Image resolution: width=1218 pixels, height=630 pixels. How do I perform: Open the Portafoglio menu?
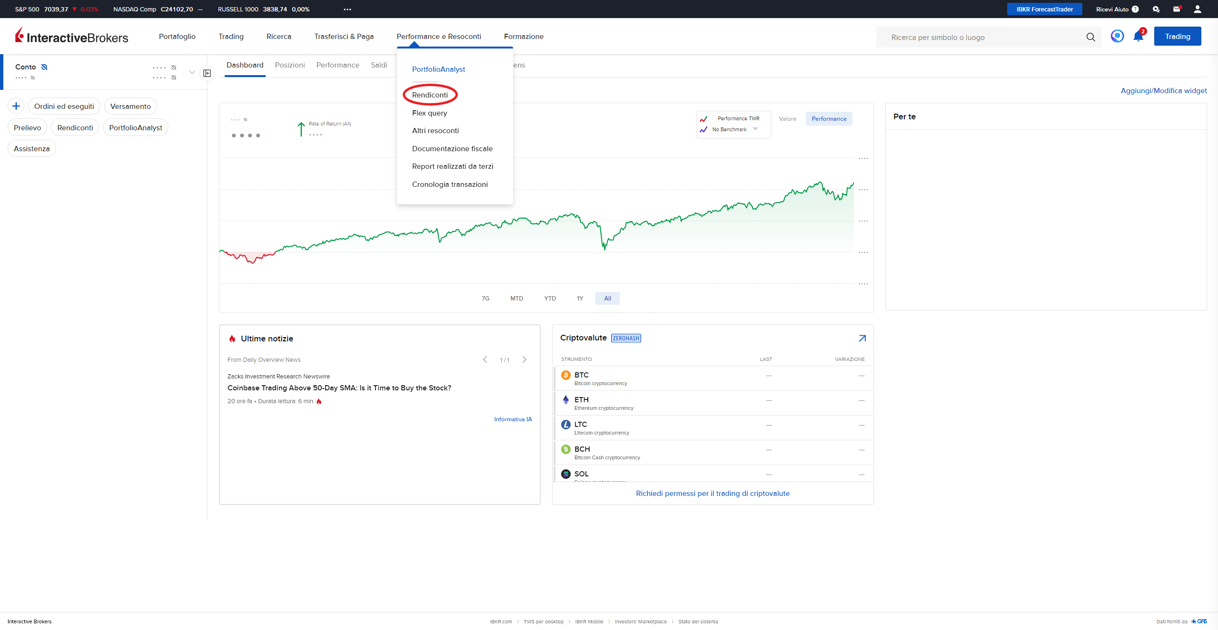(x=177, y=37)
